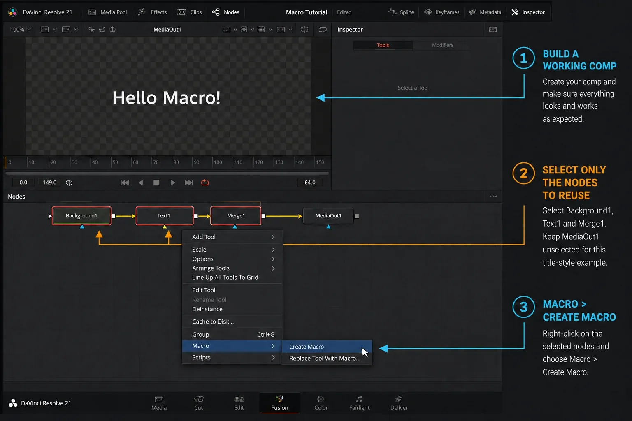Select the Merge1 node

[236, 216]
